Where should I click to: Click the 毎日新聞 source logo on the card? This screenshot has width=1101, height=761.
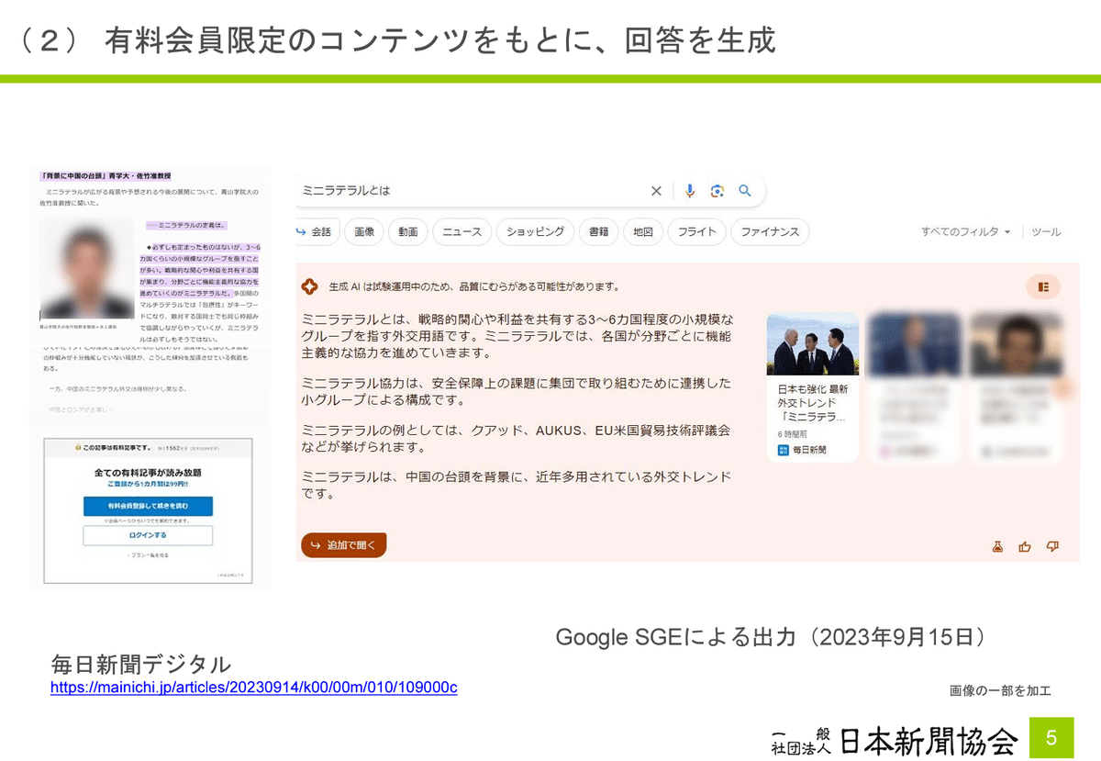pos(784,451)
